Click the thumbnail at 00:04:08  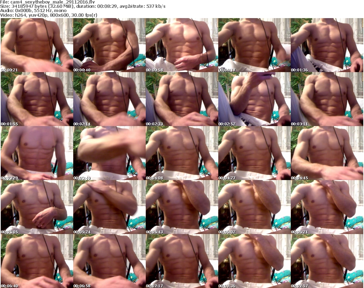[182, 153]
